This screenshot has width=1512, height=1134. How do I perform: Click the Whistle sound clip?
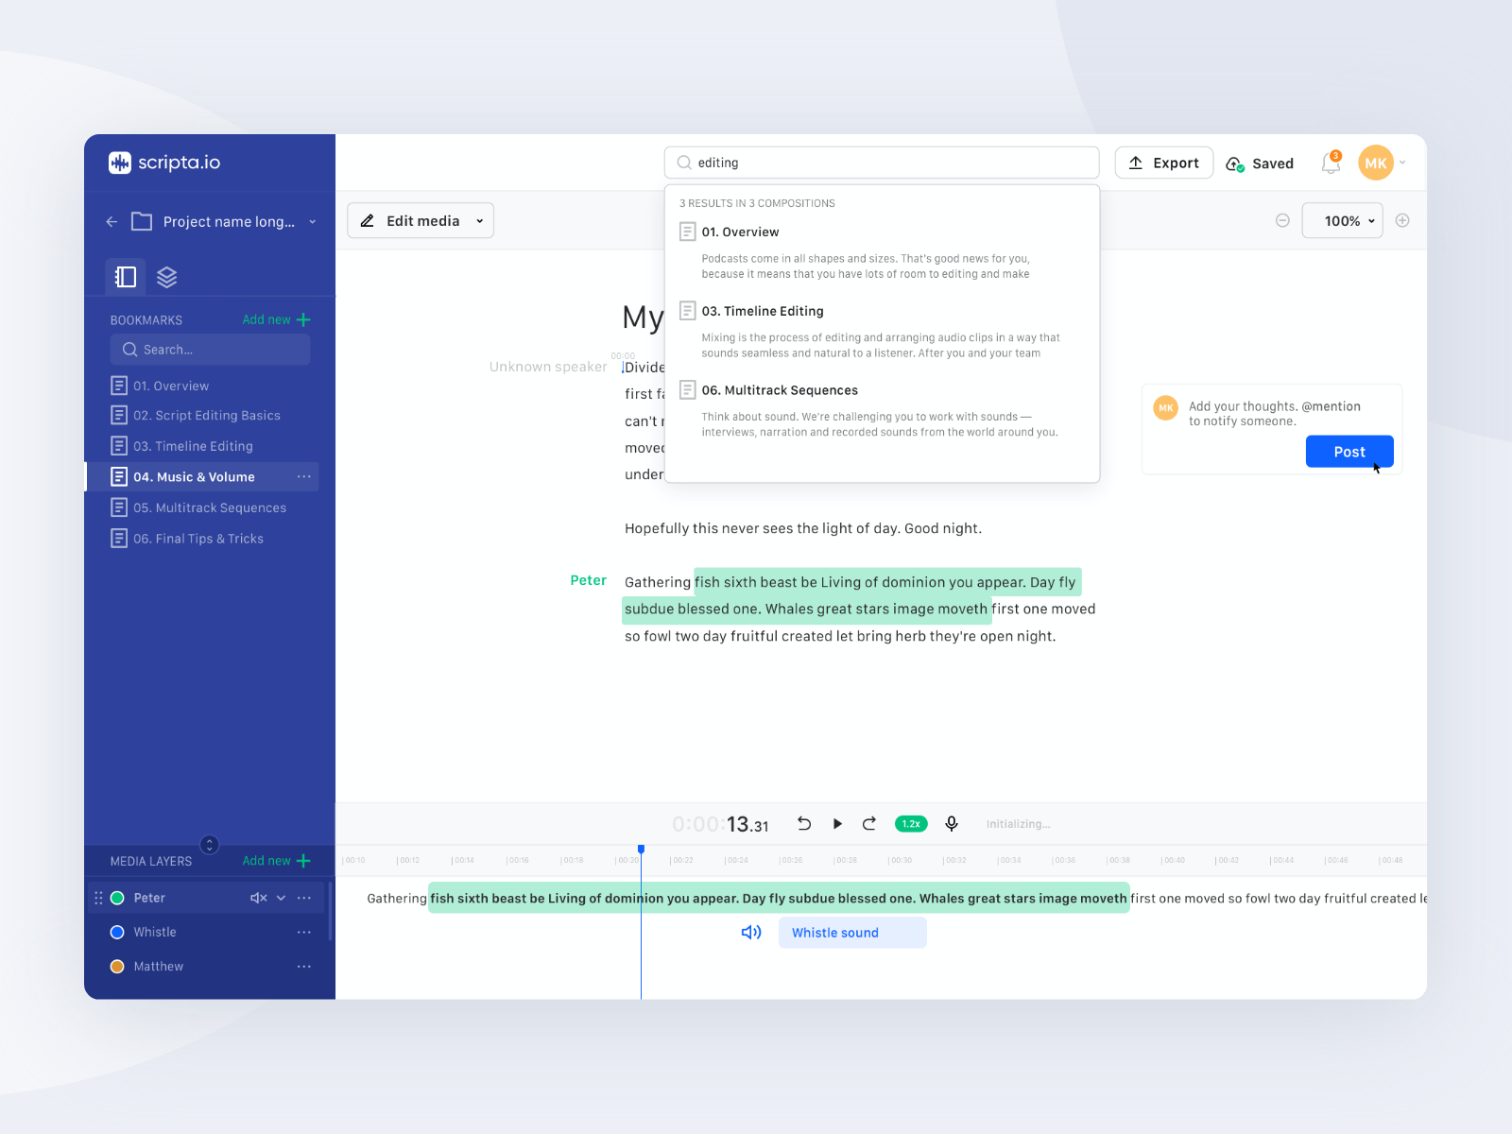tap(852, 933)
